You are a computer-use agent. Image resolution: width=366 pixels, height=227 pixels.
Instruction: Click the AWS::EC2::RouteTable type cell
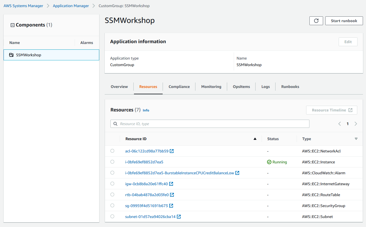(321, 195)
